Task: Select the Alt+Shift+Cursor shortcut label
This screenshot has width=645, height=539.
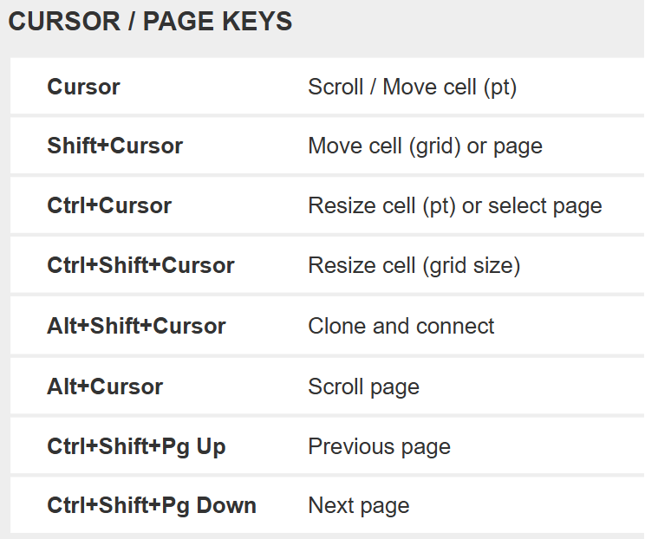Action: click(136, 326)
